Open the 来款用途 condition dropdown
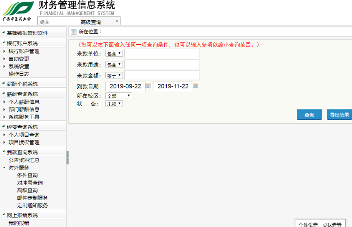The height and width of the screenshot is (227, 352). pyautogui.click(x=114, y=64)
